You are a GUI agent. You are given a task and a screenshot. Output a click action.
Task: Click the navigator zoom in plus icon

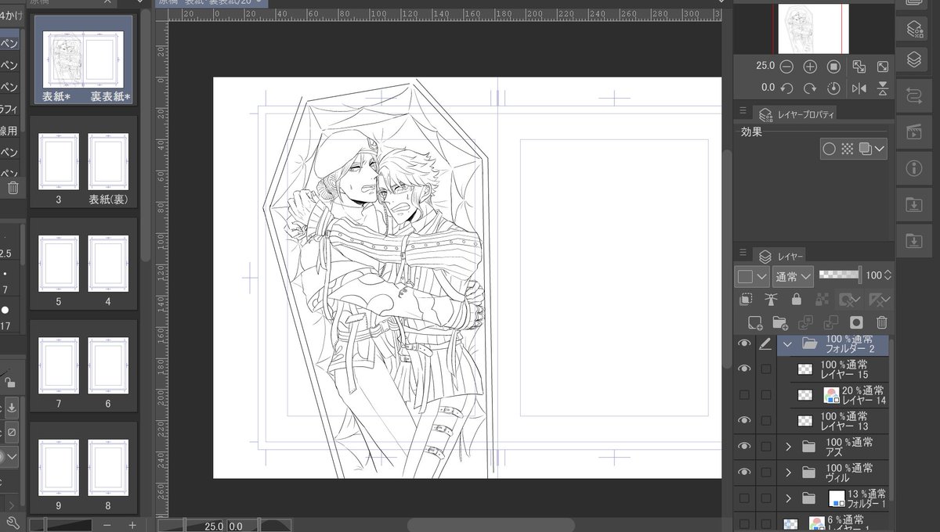pos(810,66)
